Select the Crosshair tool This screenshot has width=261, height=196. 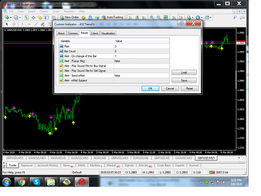click(x=14, y=24)
